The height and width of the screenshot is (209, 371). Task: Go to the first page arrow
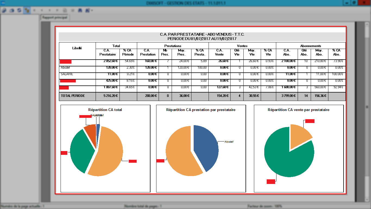(34, 10)
